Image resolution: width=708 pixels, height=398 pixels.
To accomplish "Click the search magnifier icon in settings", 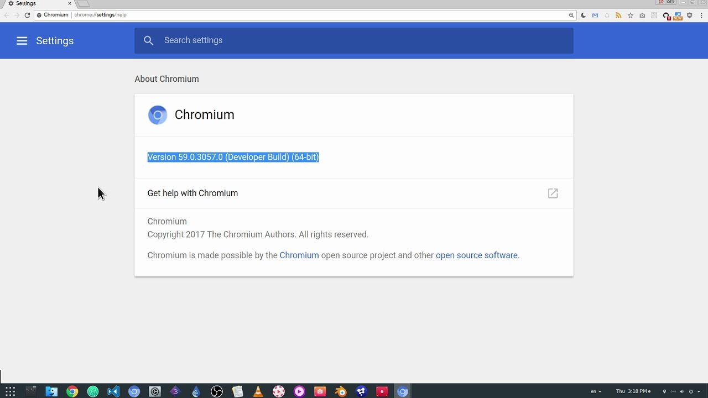I will point(148,40).
